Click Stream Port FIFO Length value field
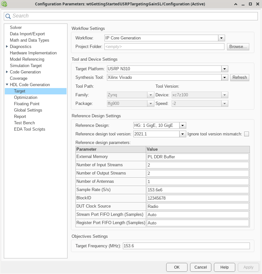 tap(198, 215)
